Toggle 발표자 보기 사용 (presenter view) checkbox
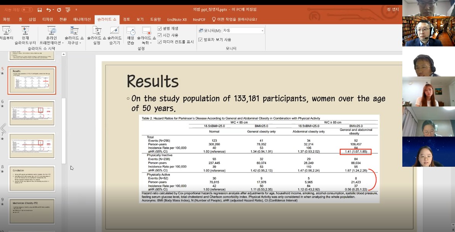The width and height of the screenshot is (455, 232). [x=200, y=39]
